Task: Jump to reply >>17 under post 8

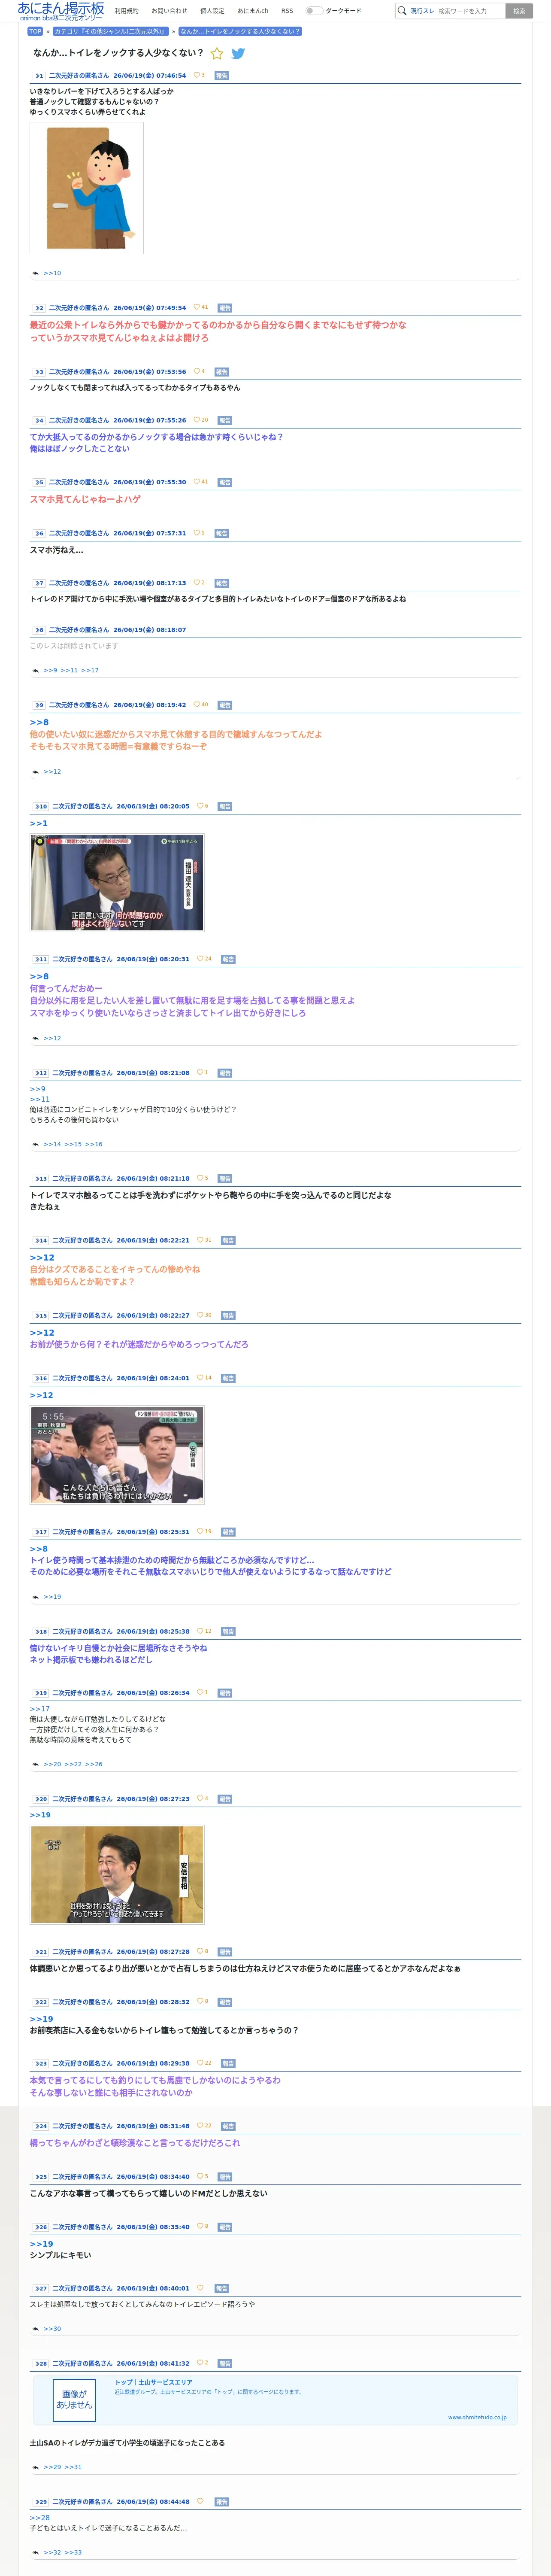Action: [90, 671]
